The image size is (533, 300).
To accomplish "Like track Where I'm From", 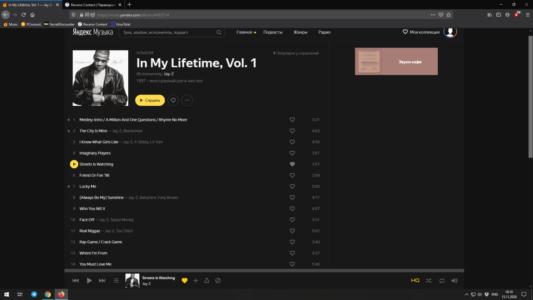I will [x=292, y=253].
